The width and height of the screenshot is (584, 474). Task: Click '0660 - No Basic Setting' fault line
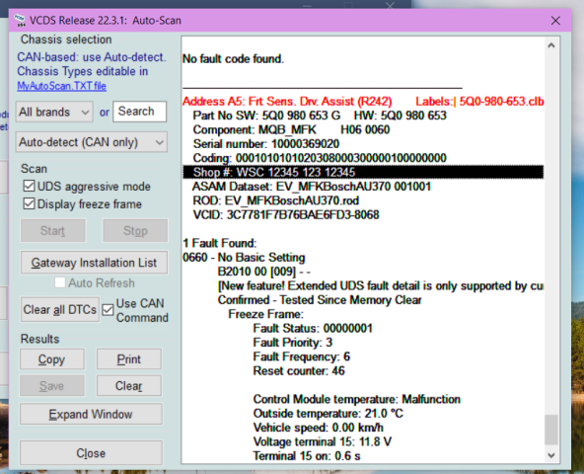[244, 258]
